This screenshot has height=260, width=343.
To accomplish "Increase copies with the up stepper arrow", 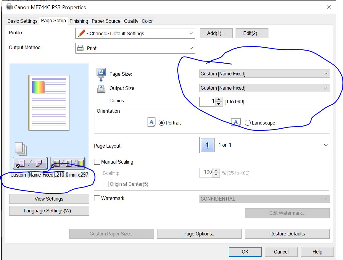I will click(x=219, y=100).
